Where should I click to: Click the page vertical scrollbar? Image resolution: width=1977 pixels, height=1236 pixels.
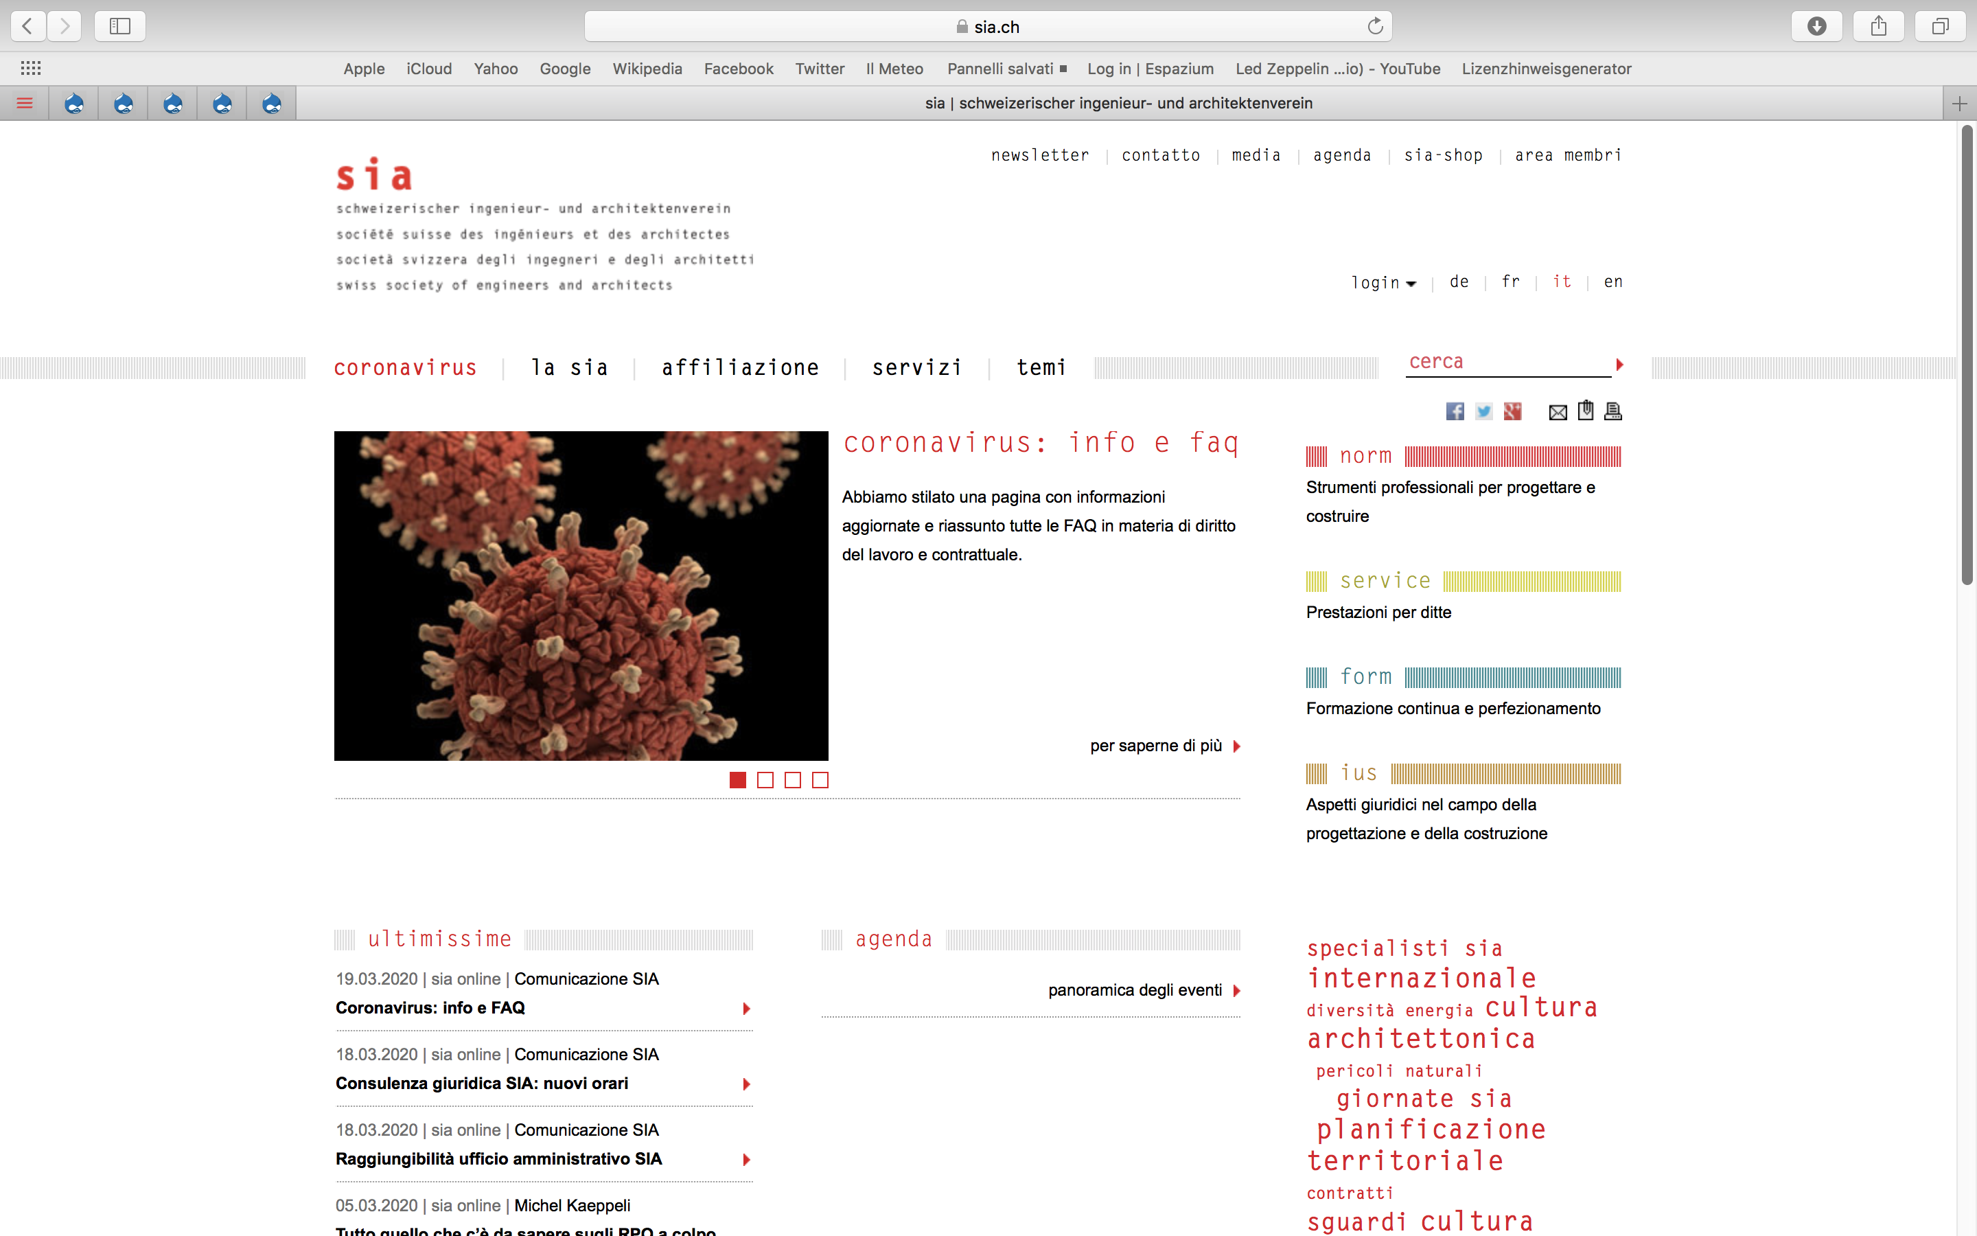tap(1967, 356)
